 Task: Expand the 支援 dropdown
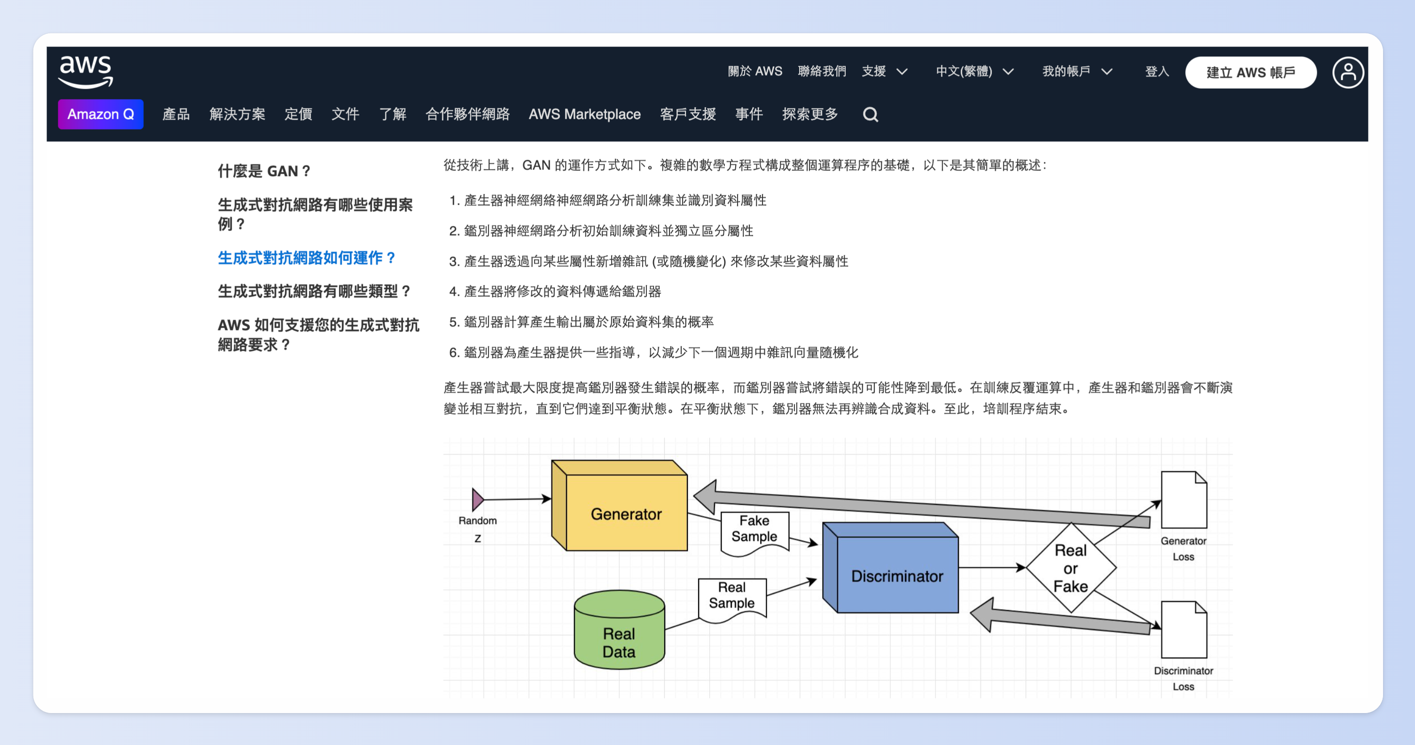[x=884, y=71]
